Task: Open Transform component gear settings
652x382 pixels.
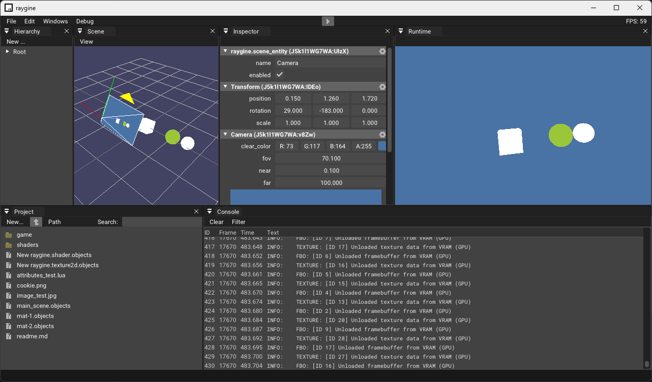Action: pyautogui.click(x=382, y=87)
